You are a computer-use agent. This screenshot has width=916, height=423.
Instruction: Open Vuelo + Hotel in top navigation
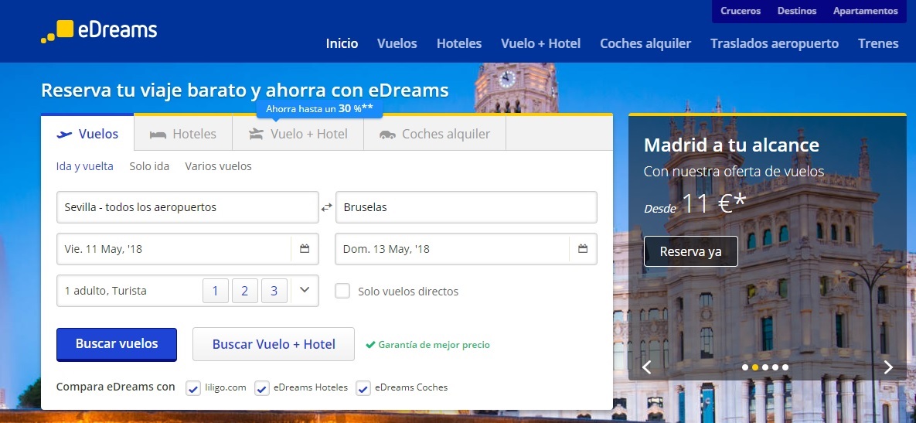(540, 43)
